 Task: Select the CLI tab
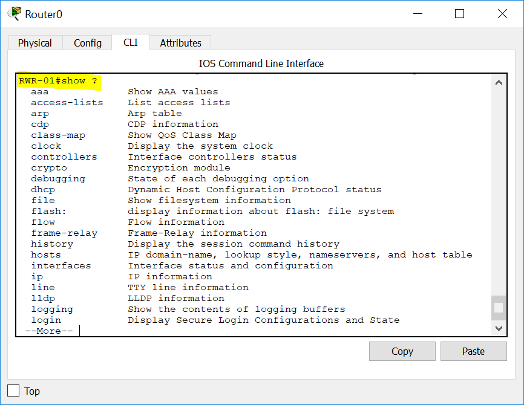pos(131,43)
